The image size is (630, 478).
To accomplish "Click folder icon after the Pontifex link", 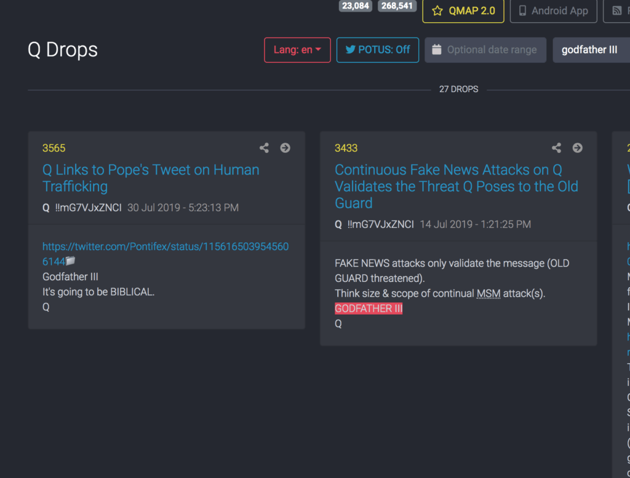I will [x=71, y=262].
